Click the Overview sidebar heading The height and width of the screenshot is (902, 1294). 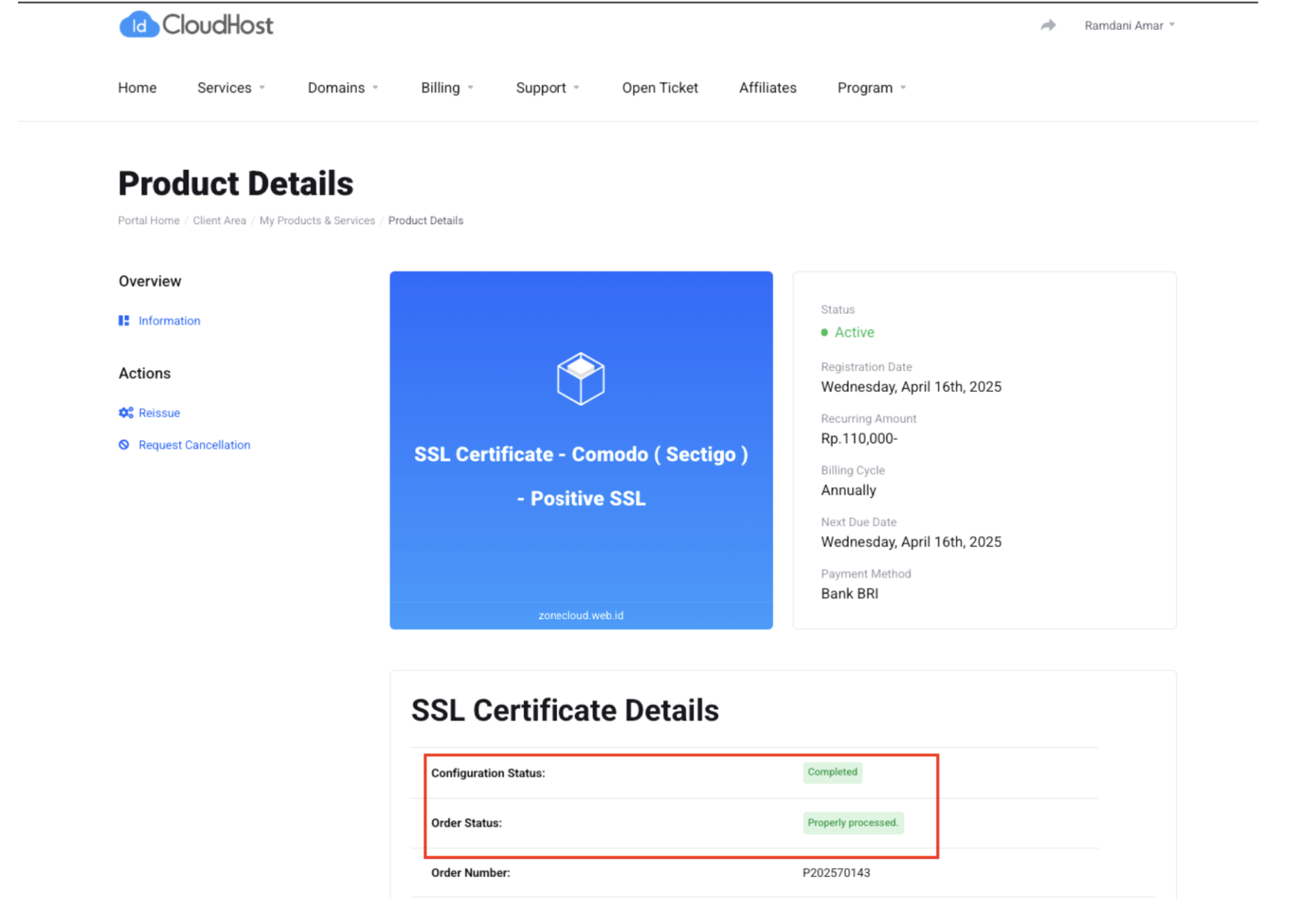(150, 281)
